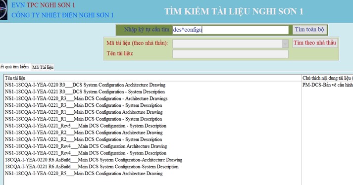
Task: Click the TÌM KIẾM TÀI LIỆU NGHI SƠN 1 title
Action: tap(234, 11)
